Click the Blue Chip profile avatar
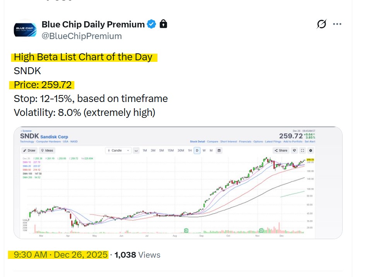The height and width of the screenshot is (277, 367). [25, 30]
